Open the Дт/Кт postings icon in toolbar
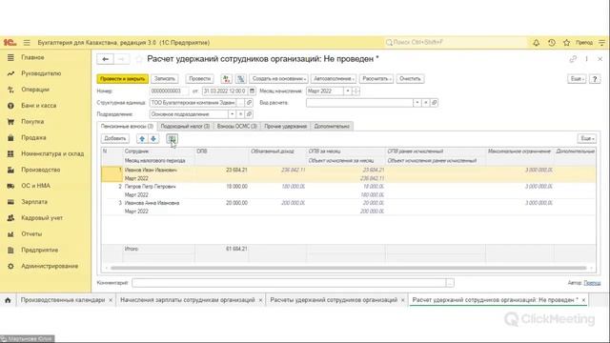The image size is (610, 343). click(x=226, y=78)
